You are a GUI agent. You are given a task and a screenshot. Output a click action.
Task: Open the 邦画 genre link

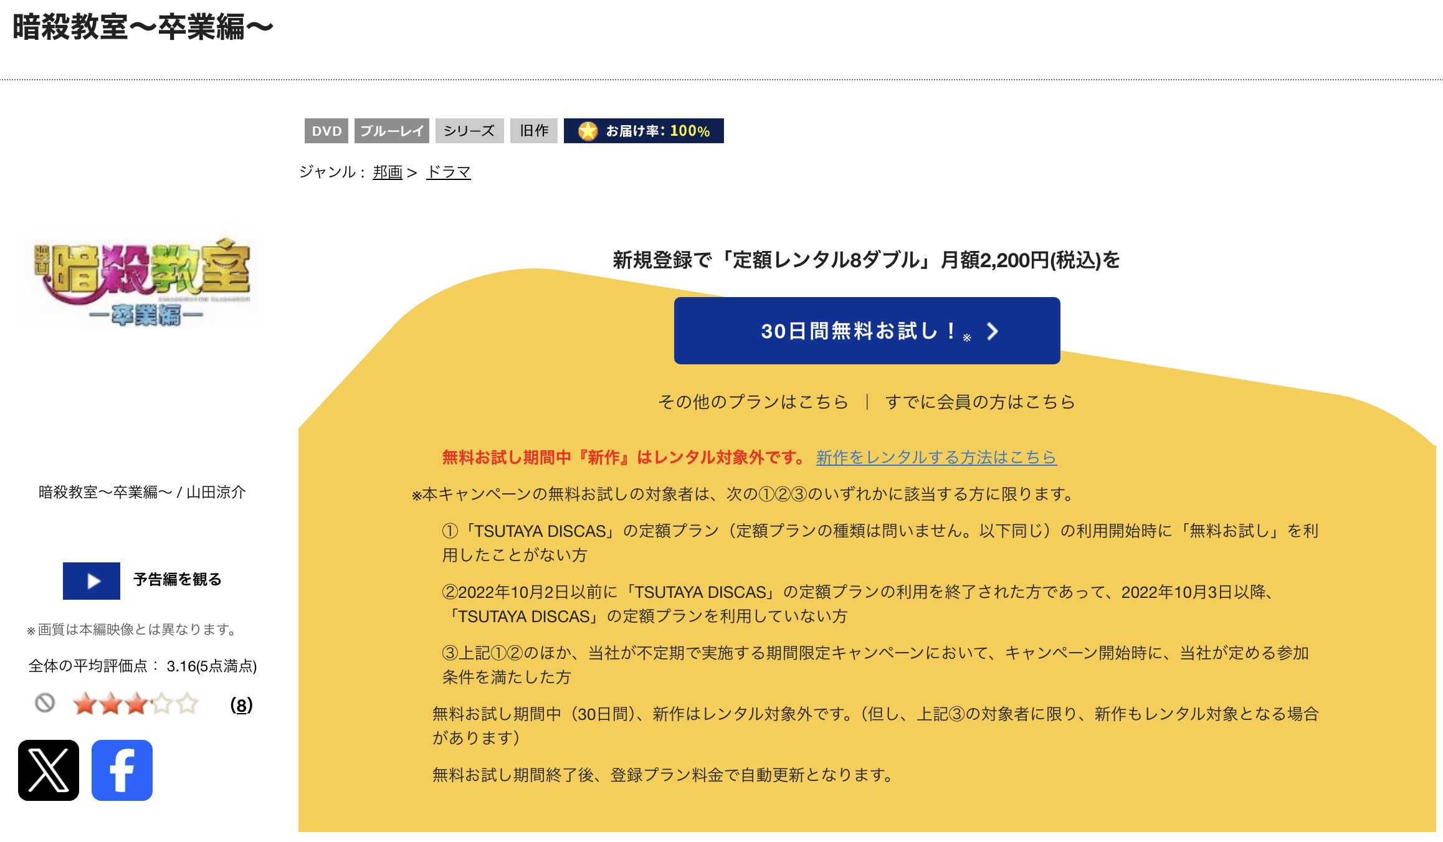pos(388,172)
